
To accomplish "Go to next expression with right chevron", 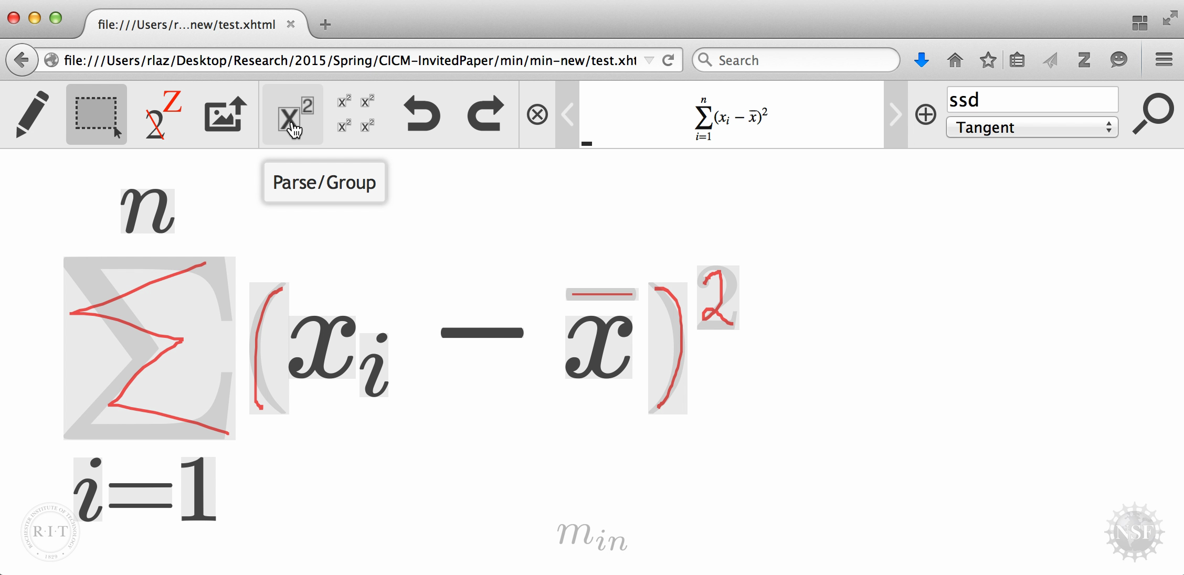I will 895,114.
